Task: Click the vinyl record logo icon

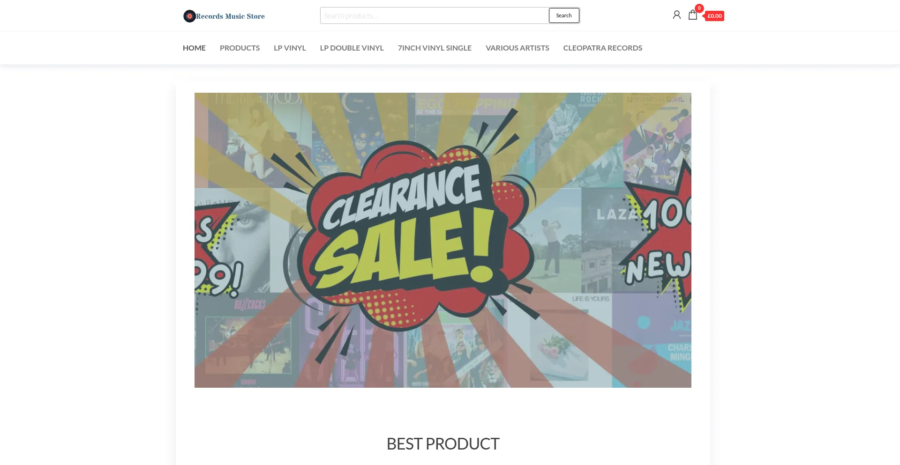Action: [x=189, y=16]
